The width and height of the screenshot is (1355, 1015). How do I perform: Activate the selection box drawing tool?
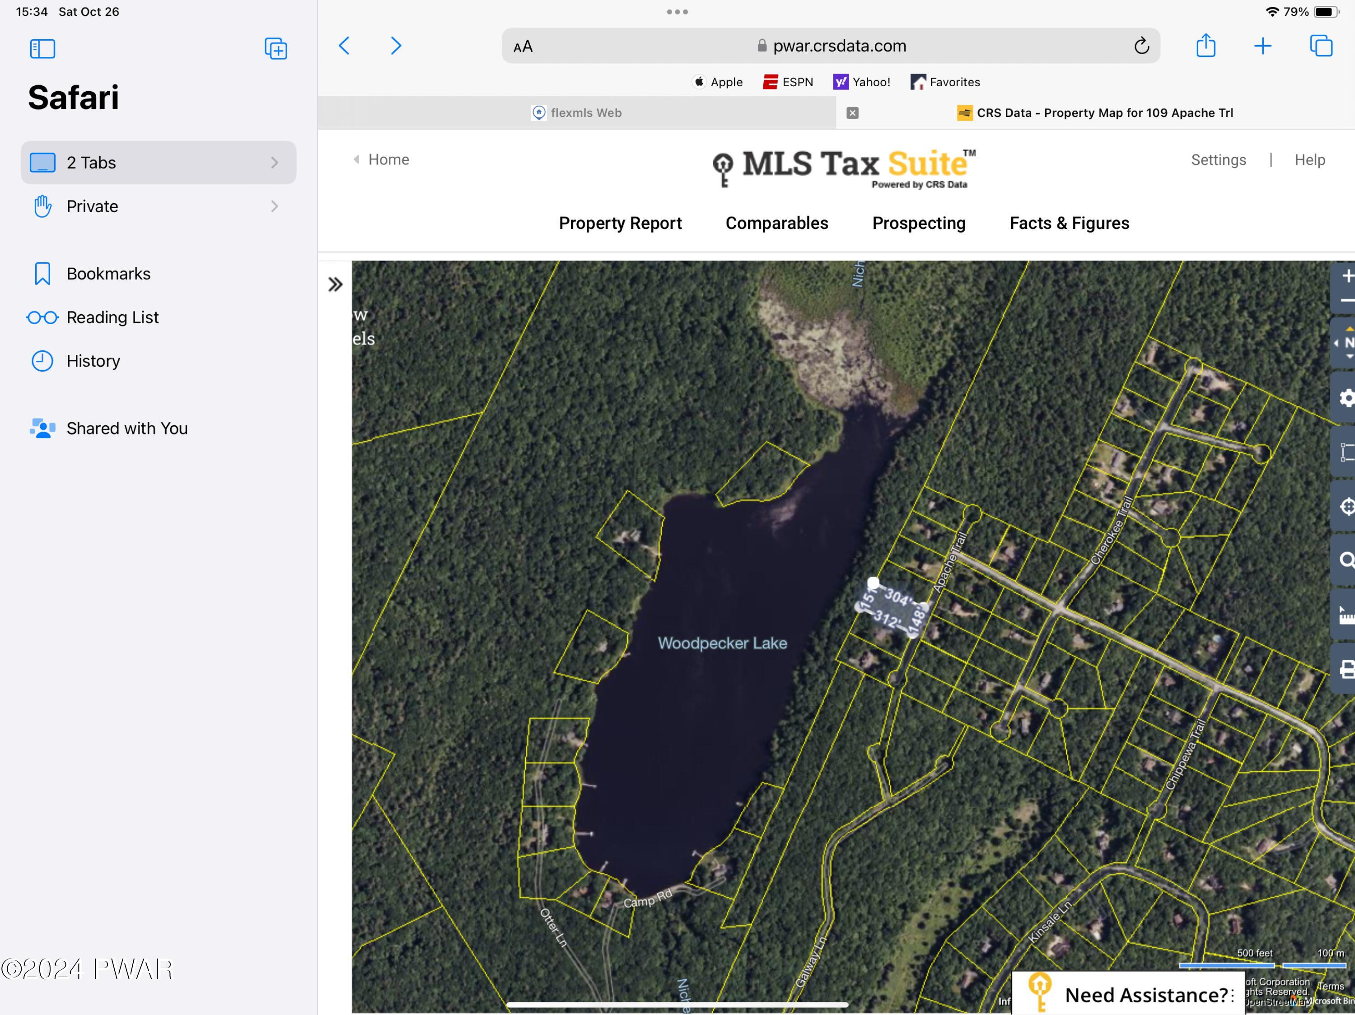(1346, 452)
